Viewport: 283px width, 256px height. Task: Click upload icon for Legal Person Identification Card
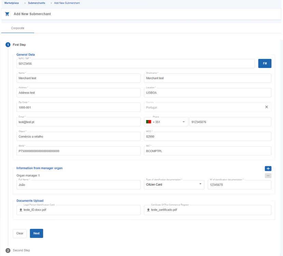point(21,210)
